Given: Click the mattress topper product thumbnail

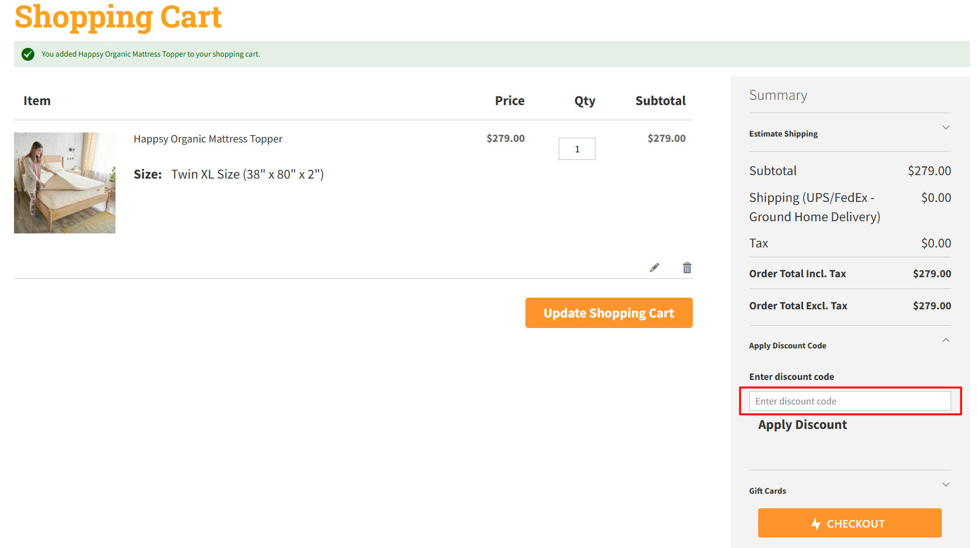Looking at the screenshot, I should tap(64, 183).
